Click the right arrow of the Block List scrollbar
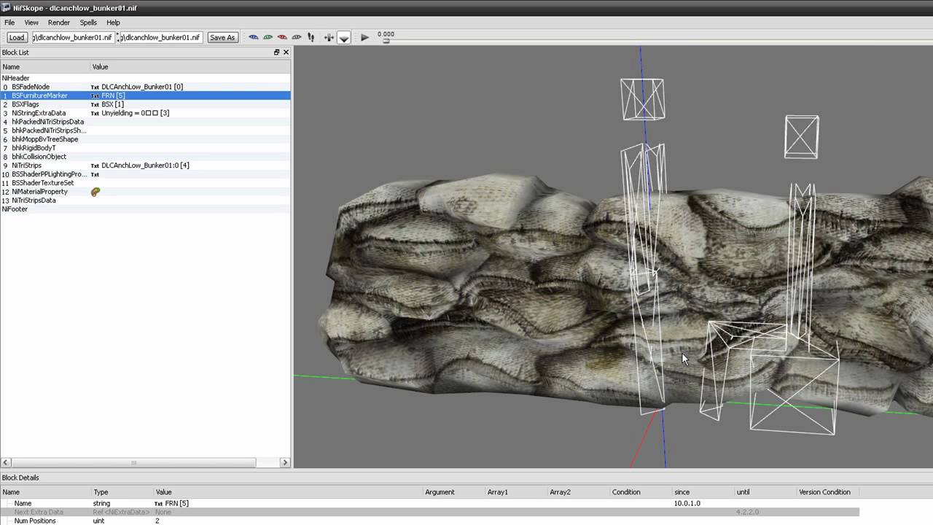 point(285,462)
